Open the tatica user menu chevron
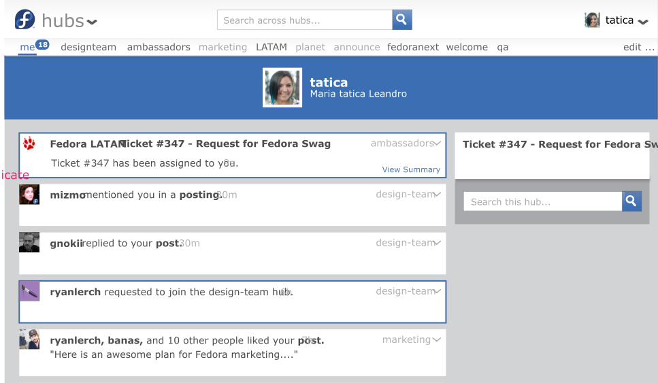Image resolution: width=658 pixels, height=383 pixels. 643,22
